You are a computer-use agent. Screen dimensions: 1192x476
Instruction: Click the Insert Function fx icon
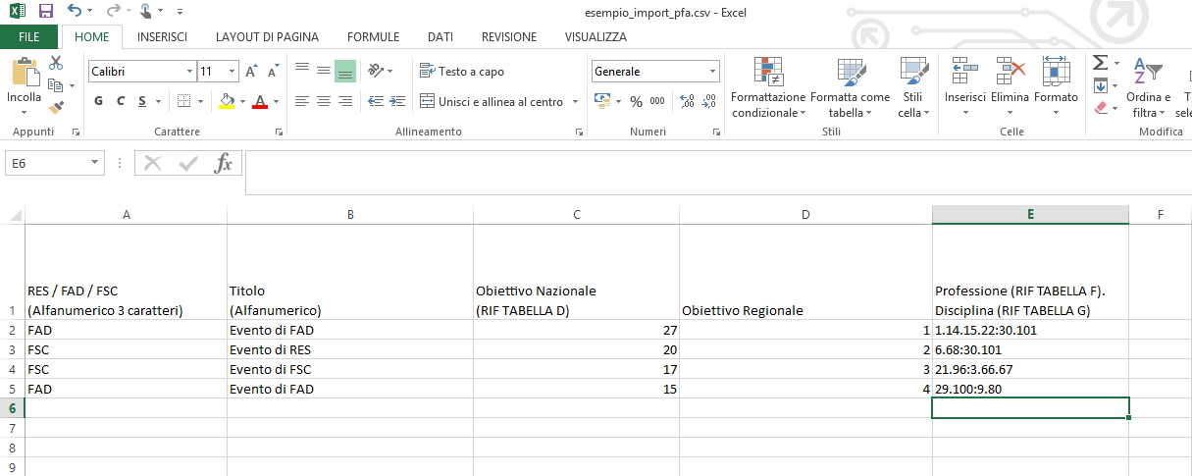[x=224, y=163]
